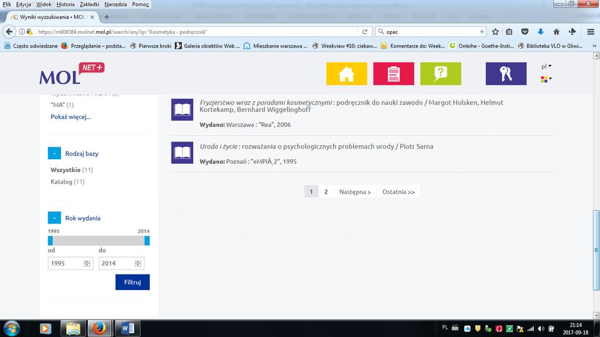The height and width of the screenshot is (337, 600).
Task: Collapse the Rodzaj bazy filter section
Action: (x=54, y=153)
